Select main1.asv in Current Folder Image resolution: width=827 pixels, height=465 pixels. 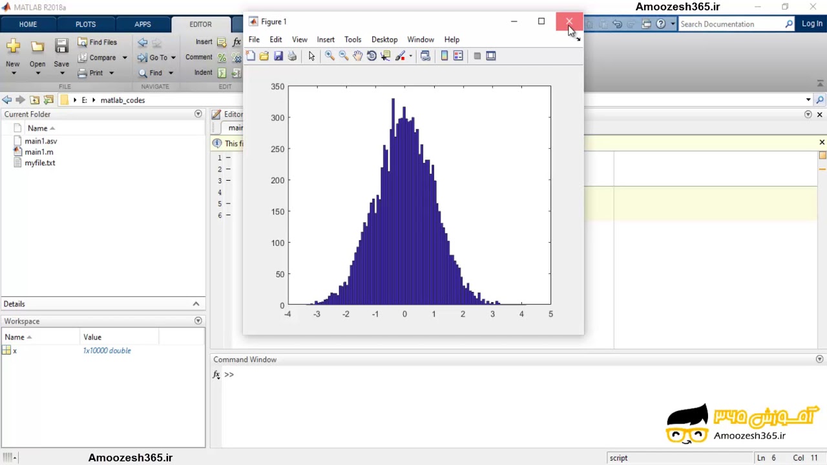click(41, 141)
